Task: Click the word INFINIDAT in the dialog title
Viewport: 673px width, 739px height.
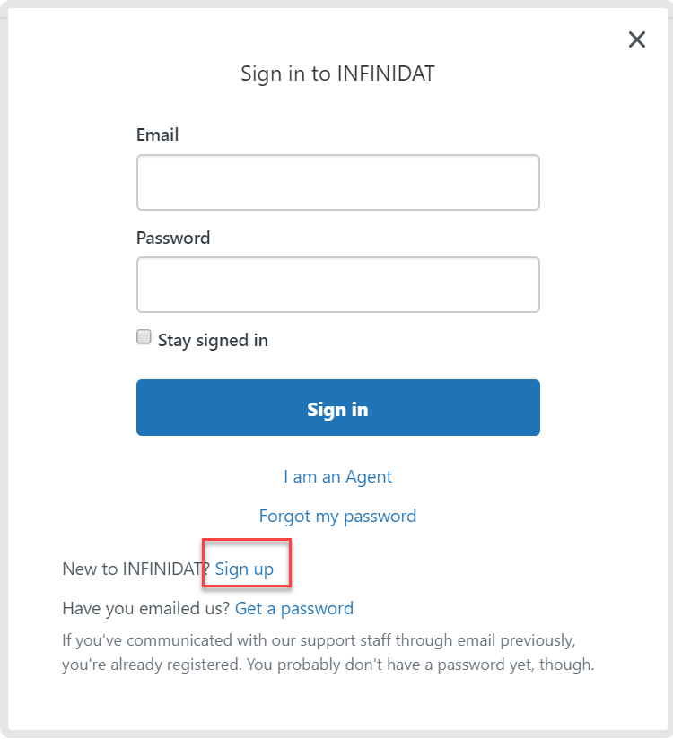Action: [x=386, y=74]
